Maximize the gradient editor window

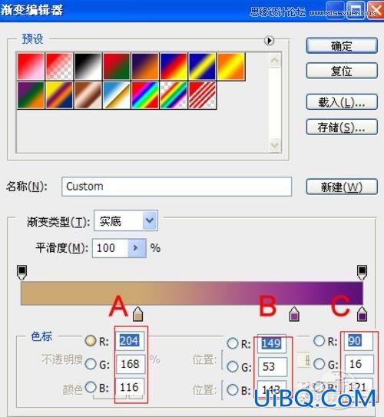(x=356, y=11)
